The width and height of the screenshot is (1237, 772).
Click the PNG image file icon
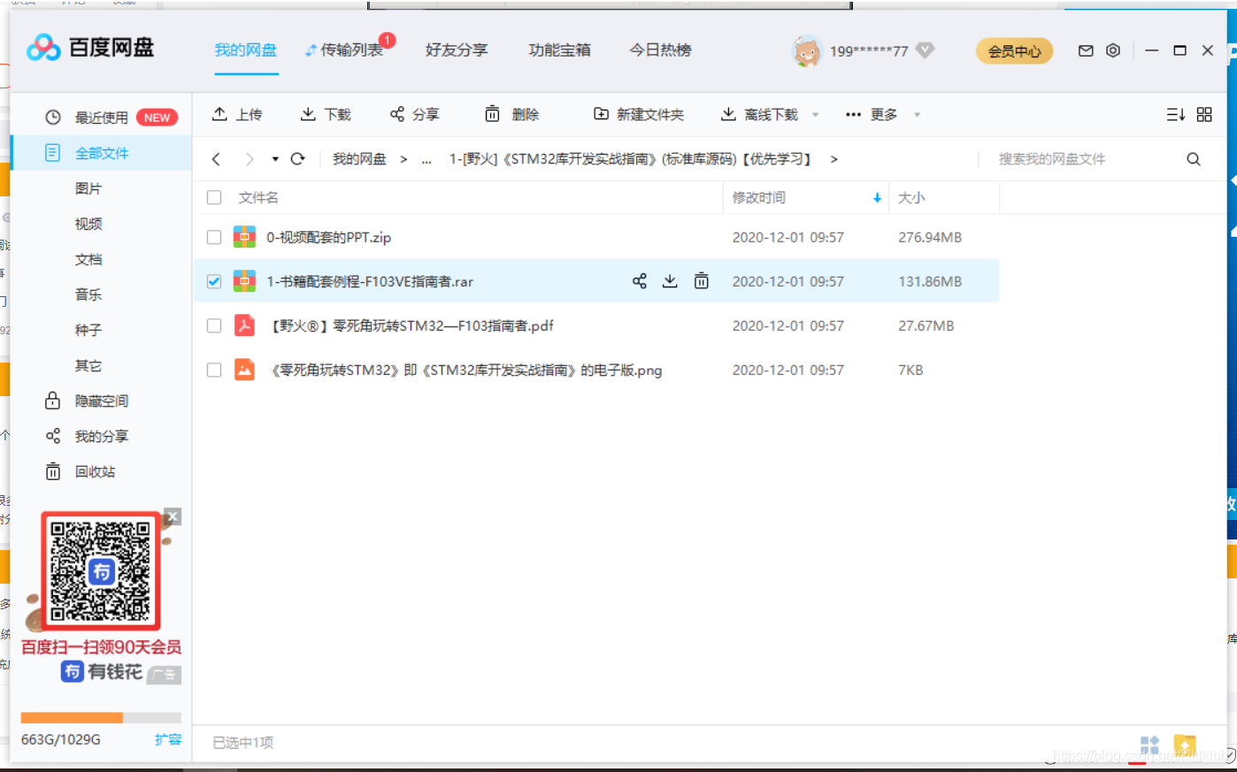point(244,370)
